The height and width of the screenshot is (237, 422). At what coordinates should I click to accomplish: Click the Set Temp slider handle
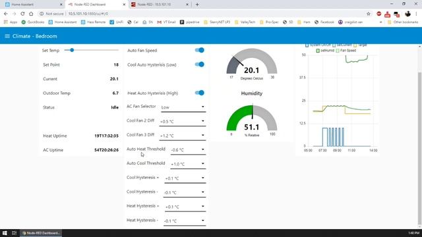click(x=72, y=50)
